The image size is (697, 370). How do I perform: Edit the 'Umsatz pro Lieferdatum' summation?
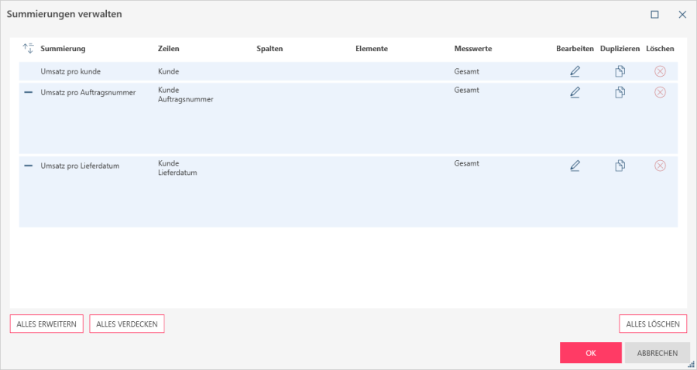coord(575,166)
